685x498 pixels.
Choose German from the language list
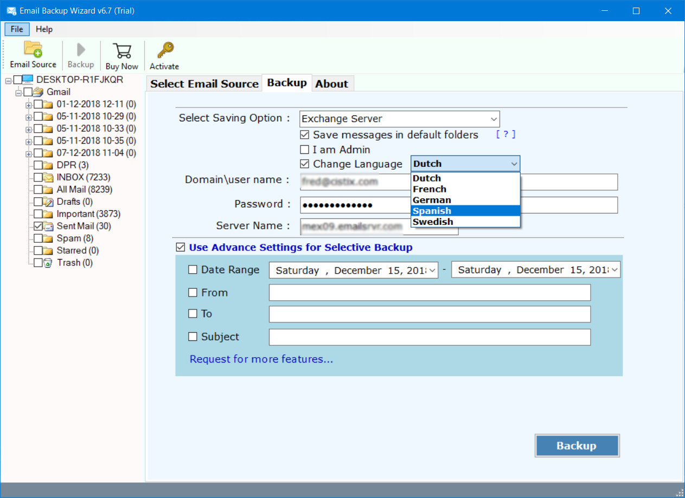tap(465, 200)
